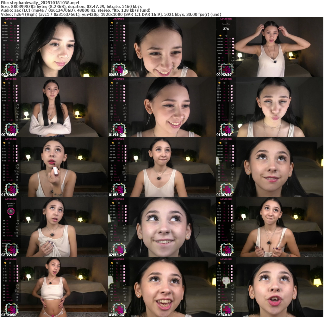
Task: Click the Lovense logo in the 00:14:14 frame
Action: pos(10,19)
